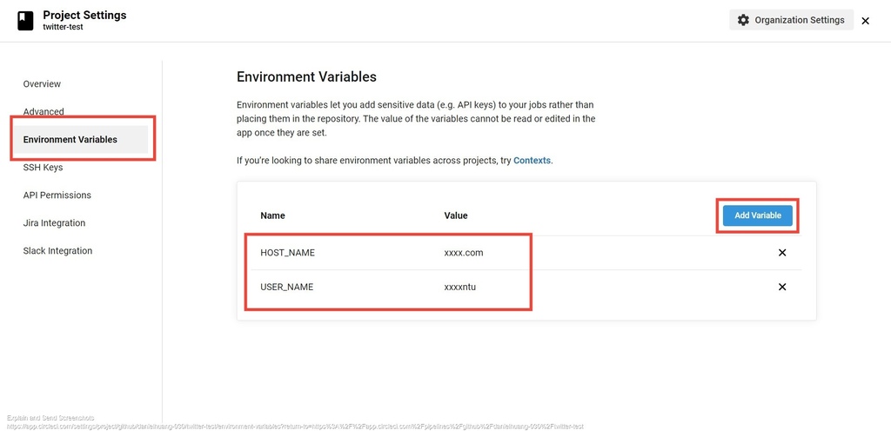
Task: Select Environment Variables in the sidebar
Action: (x=70, y=140)
